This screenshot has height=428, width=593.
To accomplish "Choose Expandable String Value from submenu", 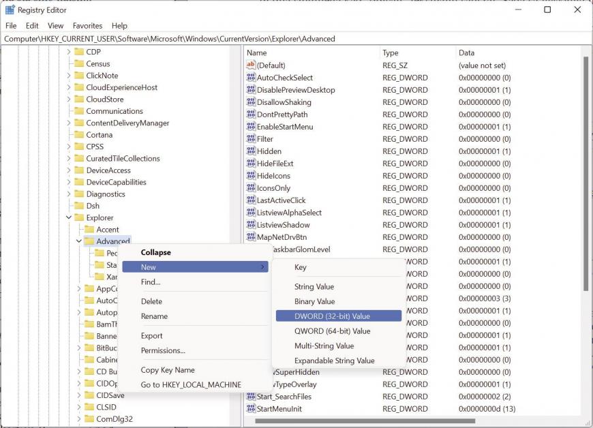I will point(339,361).
